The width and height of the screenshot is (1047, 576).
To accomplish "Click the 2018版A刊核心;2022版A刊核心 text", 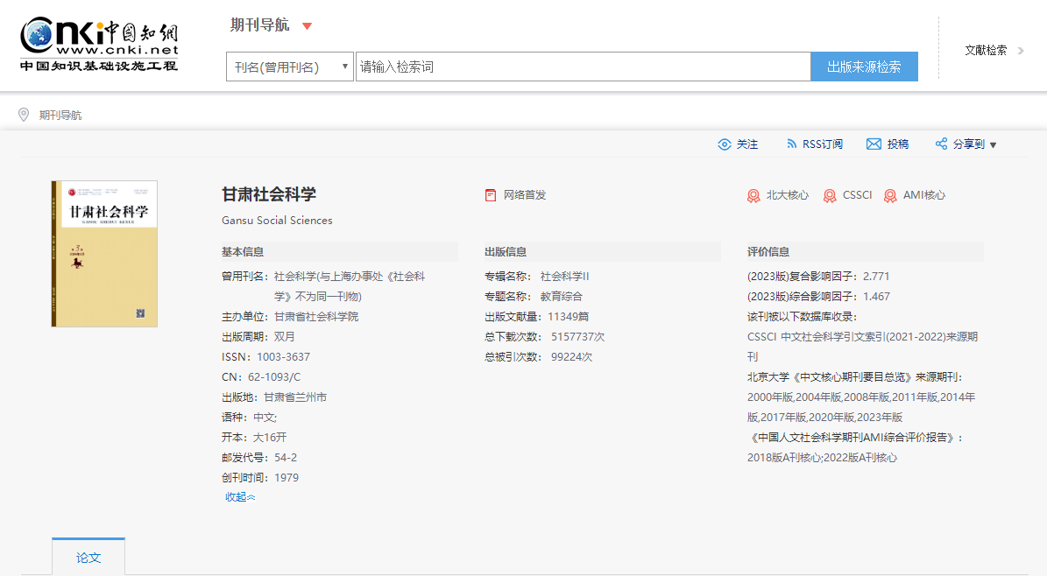I will point(822,458).
